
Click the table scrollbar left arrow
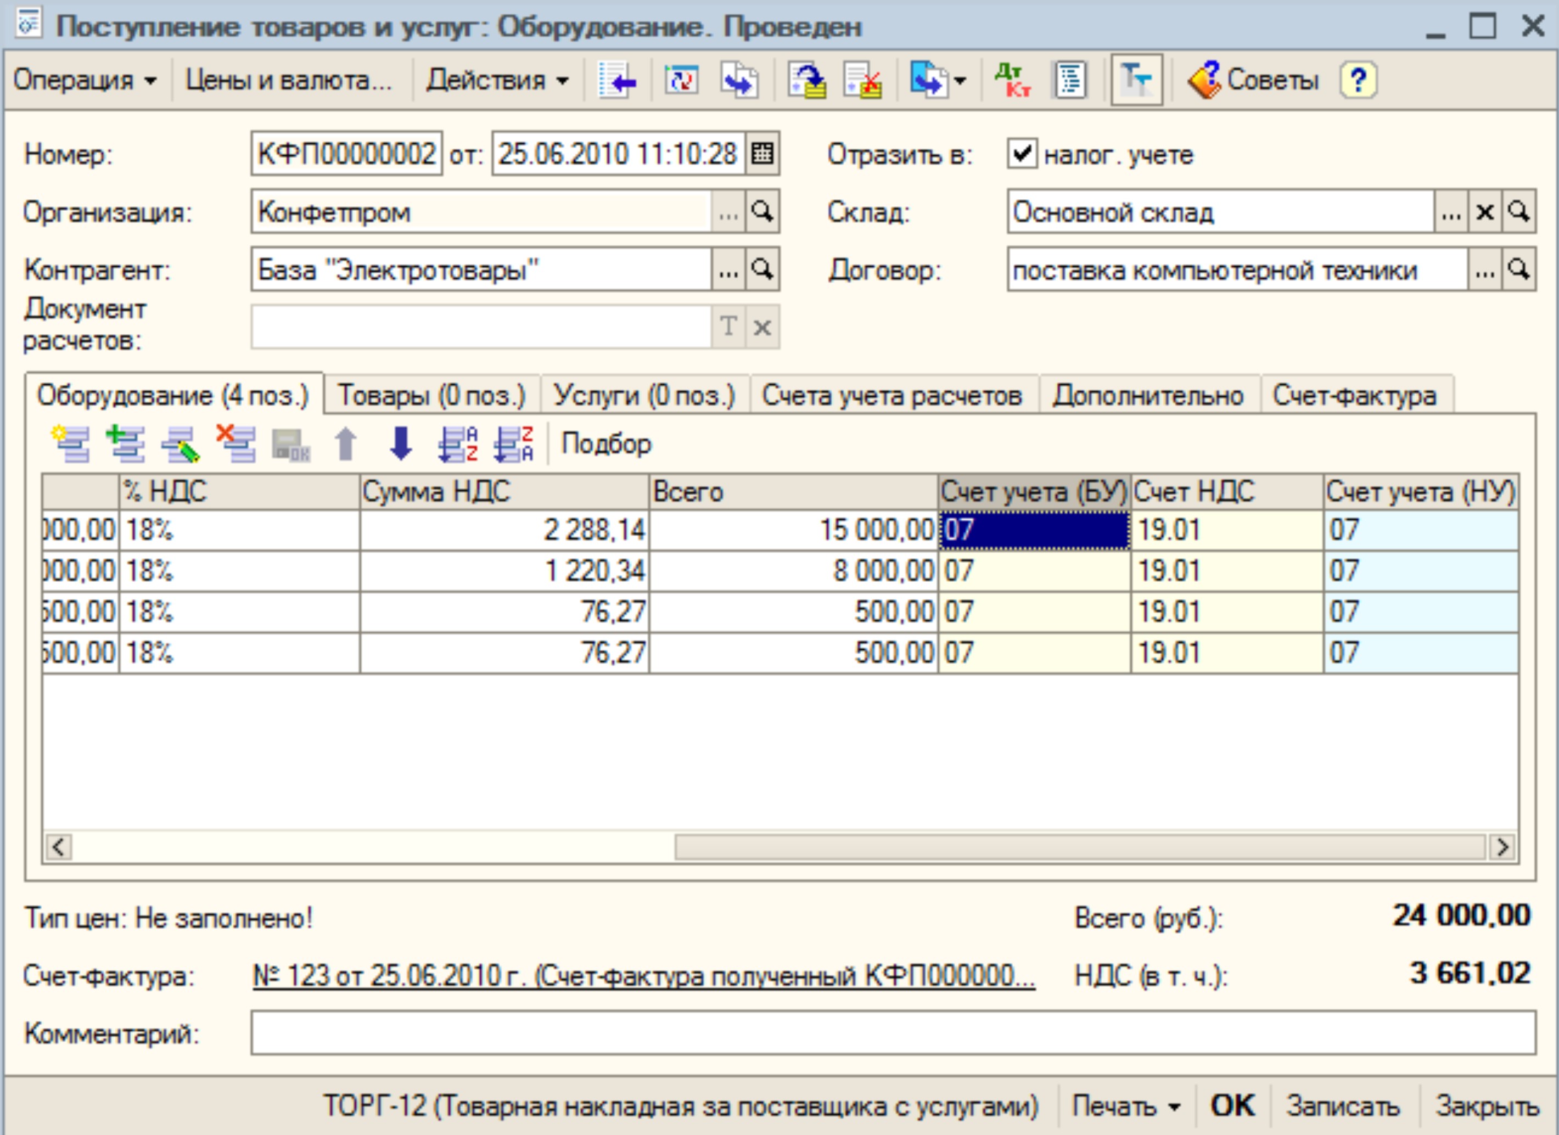tap(59, 846)
